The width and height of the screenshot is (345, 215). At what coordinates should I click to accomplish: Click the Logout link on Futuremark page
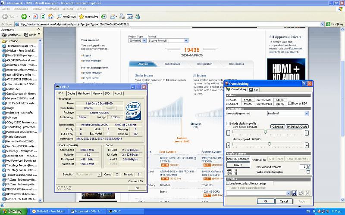87,55
